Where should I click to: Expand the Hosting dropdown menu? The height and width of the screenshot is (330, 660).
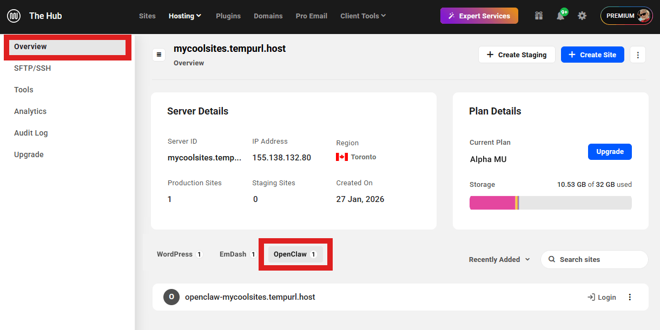(x=185, y=16)
